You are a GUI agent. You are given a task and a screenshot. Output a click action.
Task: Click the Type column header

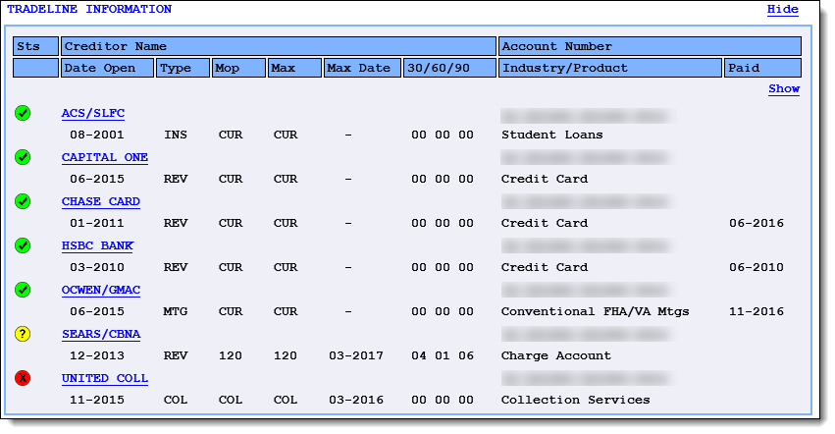coord(183,69)
